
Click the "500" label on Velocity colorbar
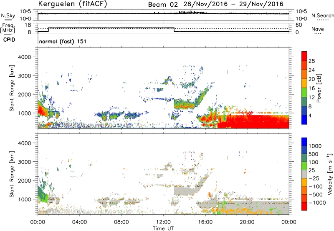point(314,154)
